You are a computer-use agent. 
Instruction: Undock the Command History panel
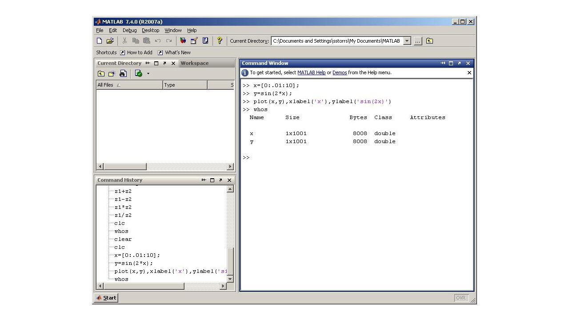point(220,180)
